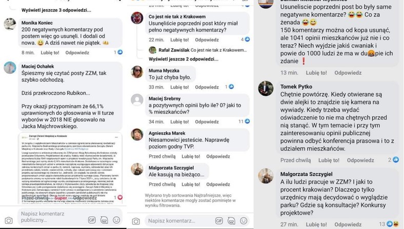Open the attached ZZM statement screenshot thumbnail
Viewport: 404px width, 229px height.
(x=70, y=168)
